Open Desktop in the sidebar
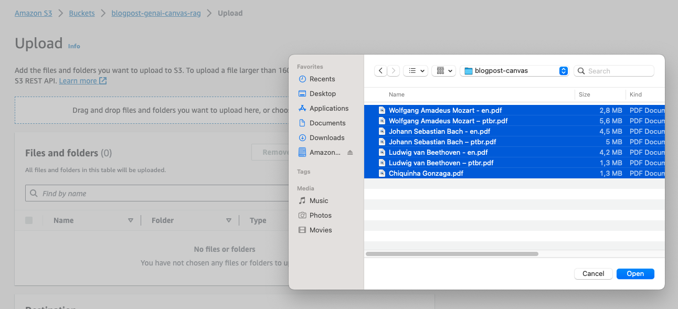Image resolution: width=678 pixels, height=309 pixels. (x=322, y=93)
